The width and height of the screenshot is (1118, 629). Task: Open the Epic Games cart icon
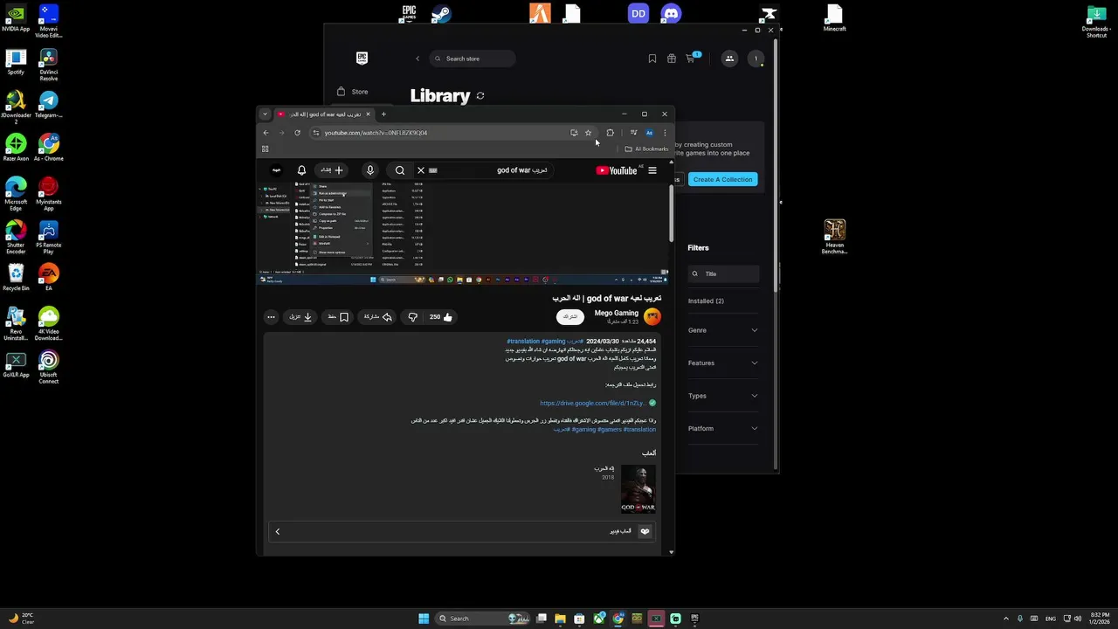pos(691,59)
